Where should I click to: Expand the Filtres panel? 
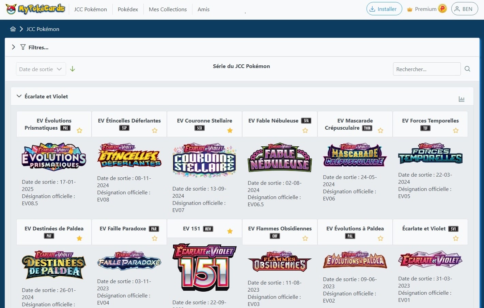click(x=14, y=47)
